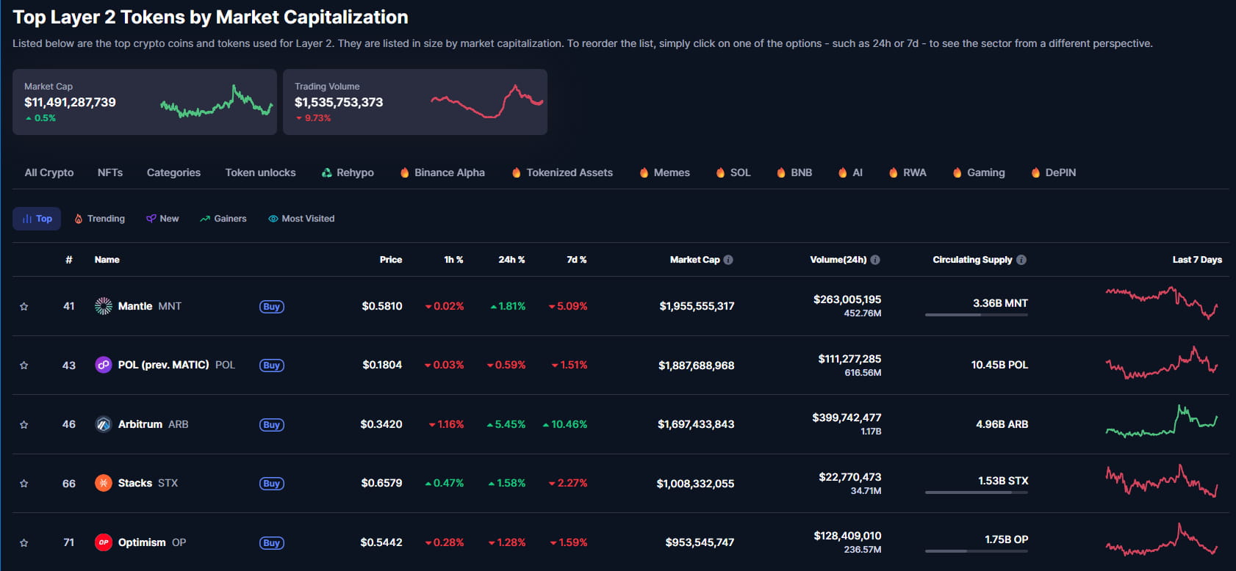Sort table by 1h % column
The image size is (1236, 571).
(453, 260)
